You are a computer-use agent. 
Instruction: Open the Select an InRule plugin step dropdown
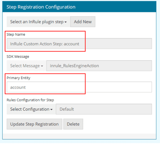[x=38, y=22]
